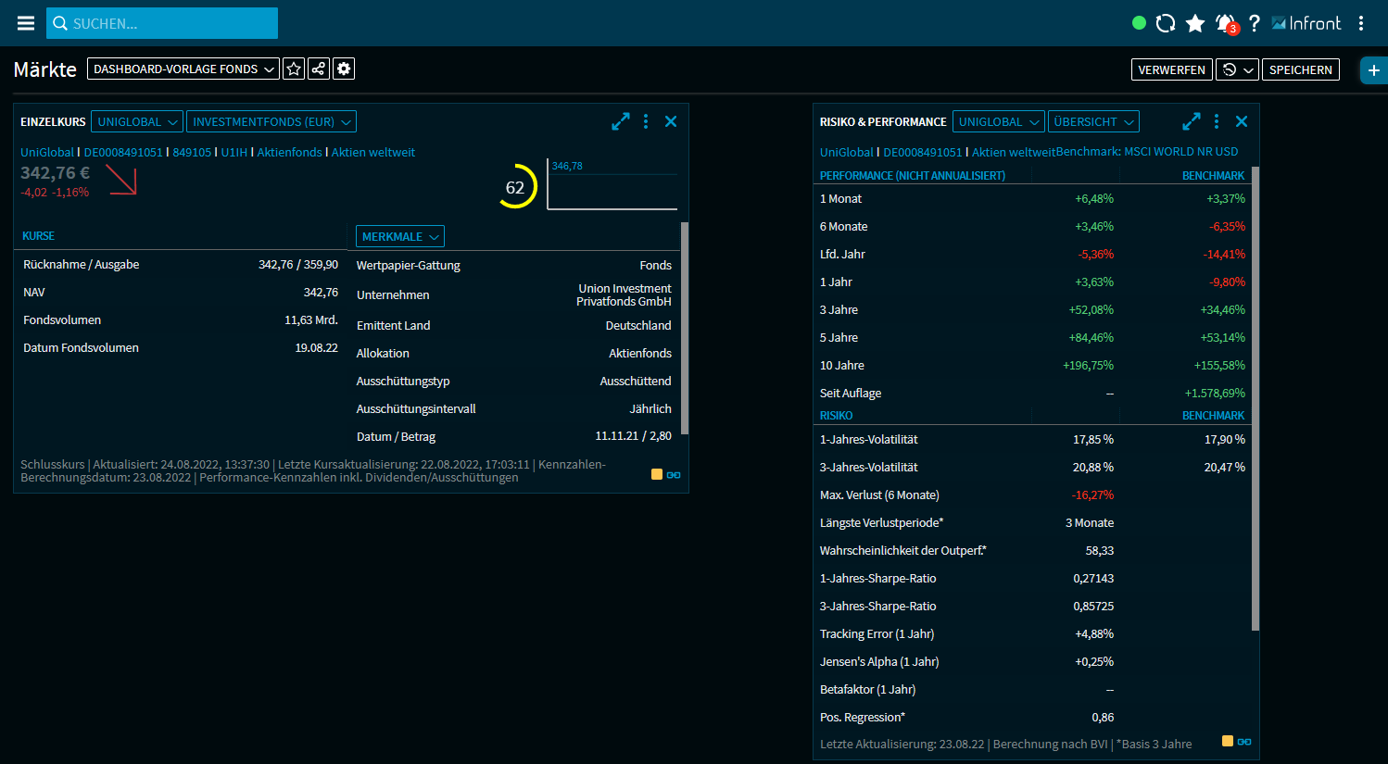Click the VERWERFEN button
The width and height of the screenshot is (1388, 764).
tap(1171, 69)
